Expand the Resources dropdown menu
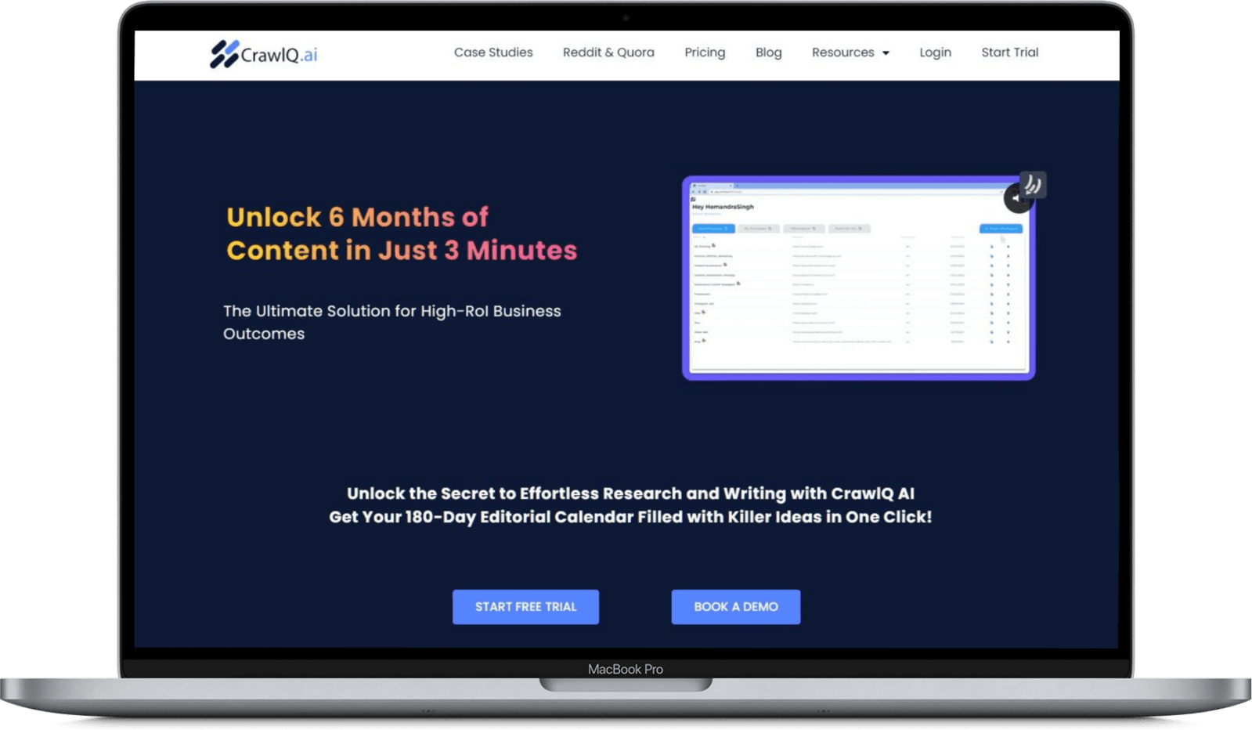 850,52
